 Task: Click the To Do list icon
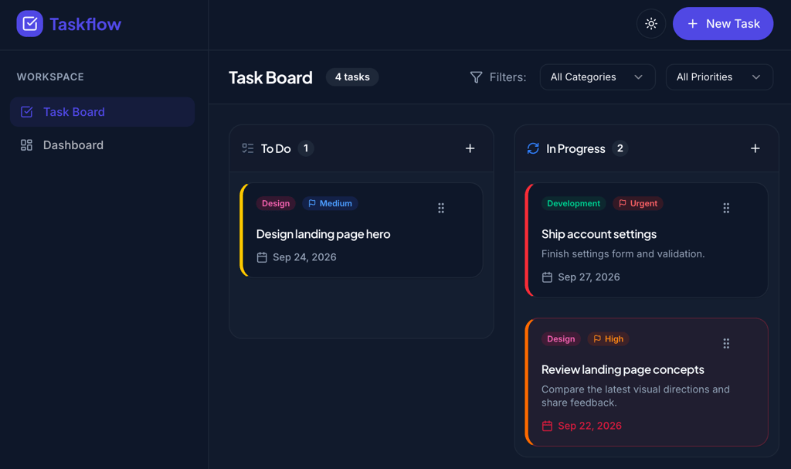pyautogui.click(x=248, y=148)
